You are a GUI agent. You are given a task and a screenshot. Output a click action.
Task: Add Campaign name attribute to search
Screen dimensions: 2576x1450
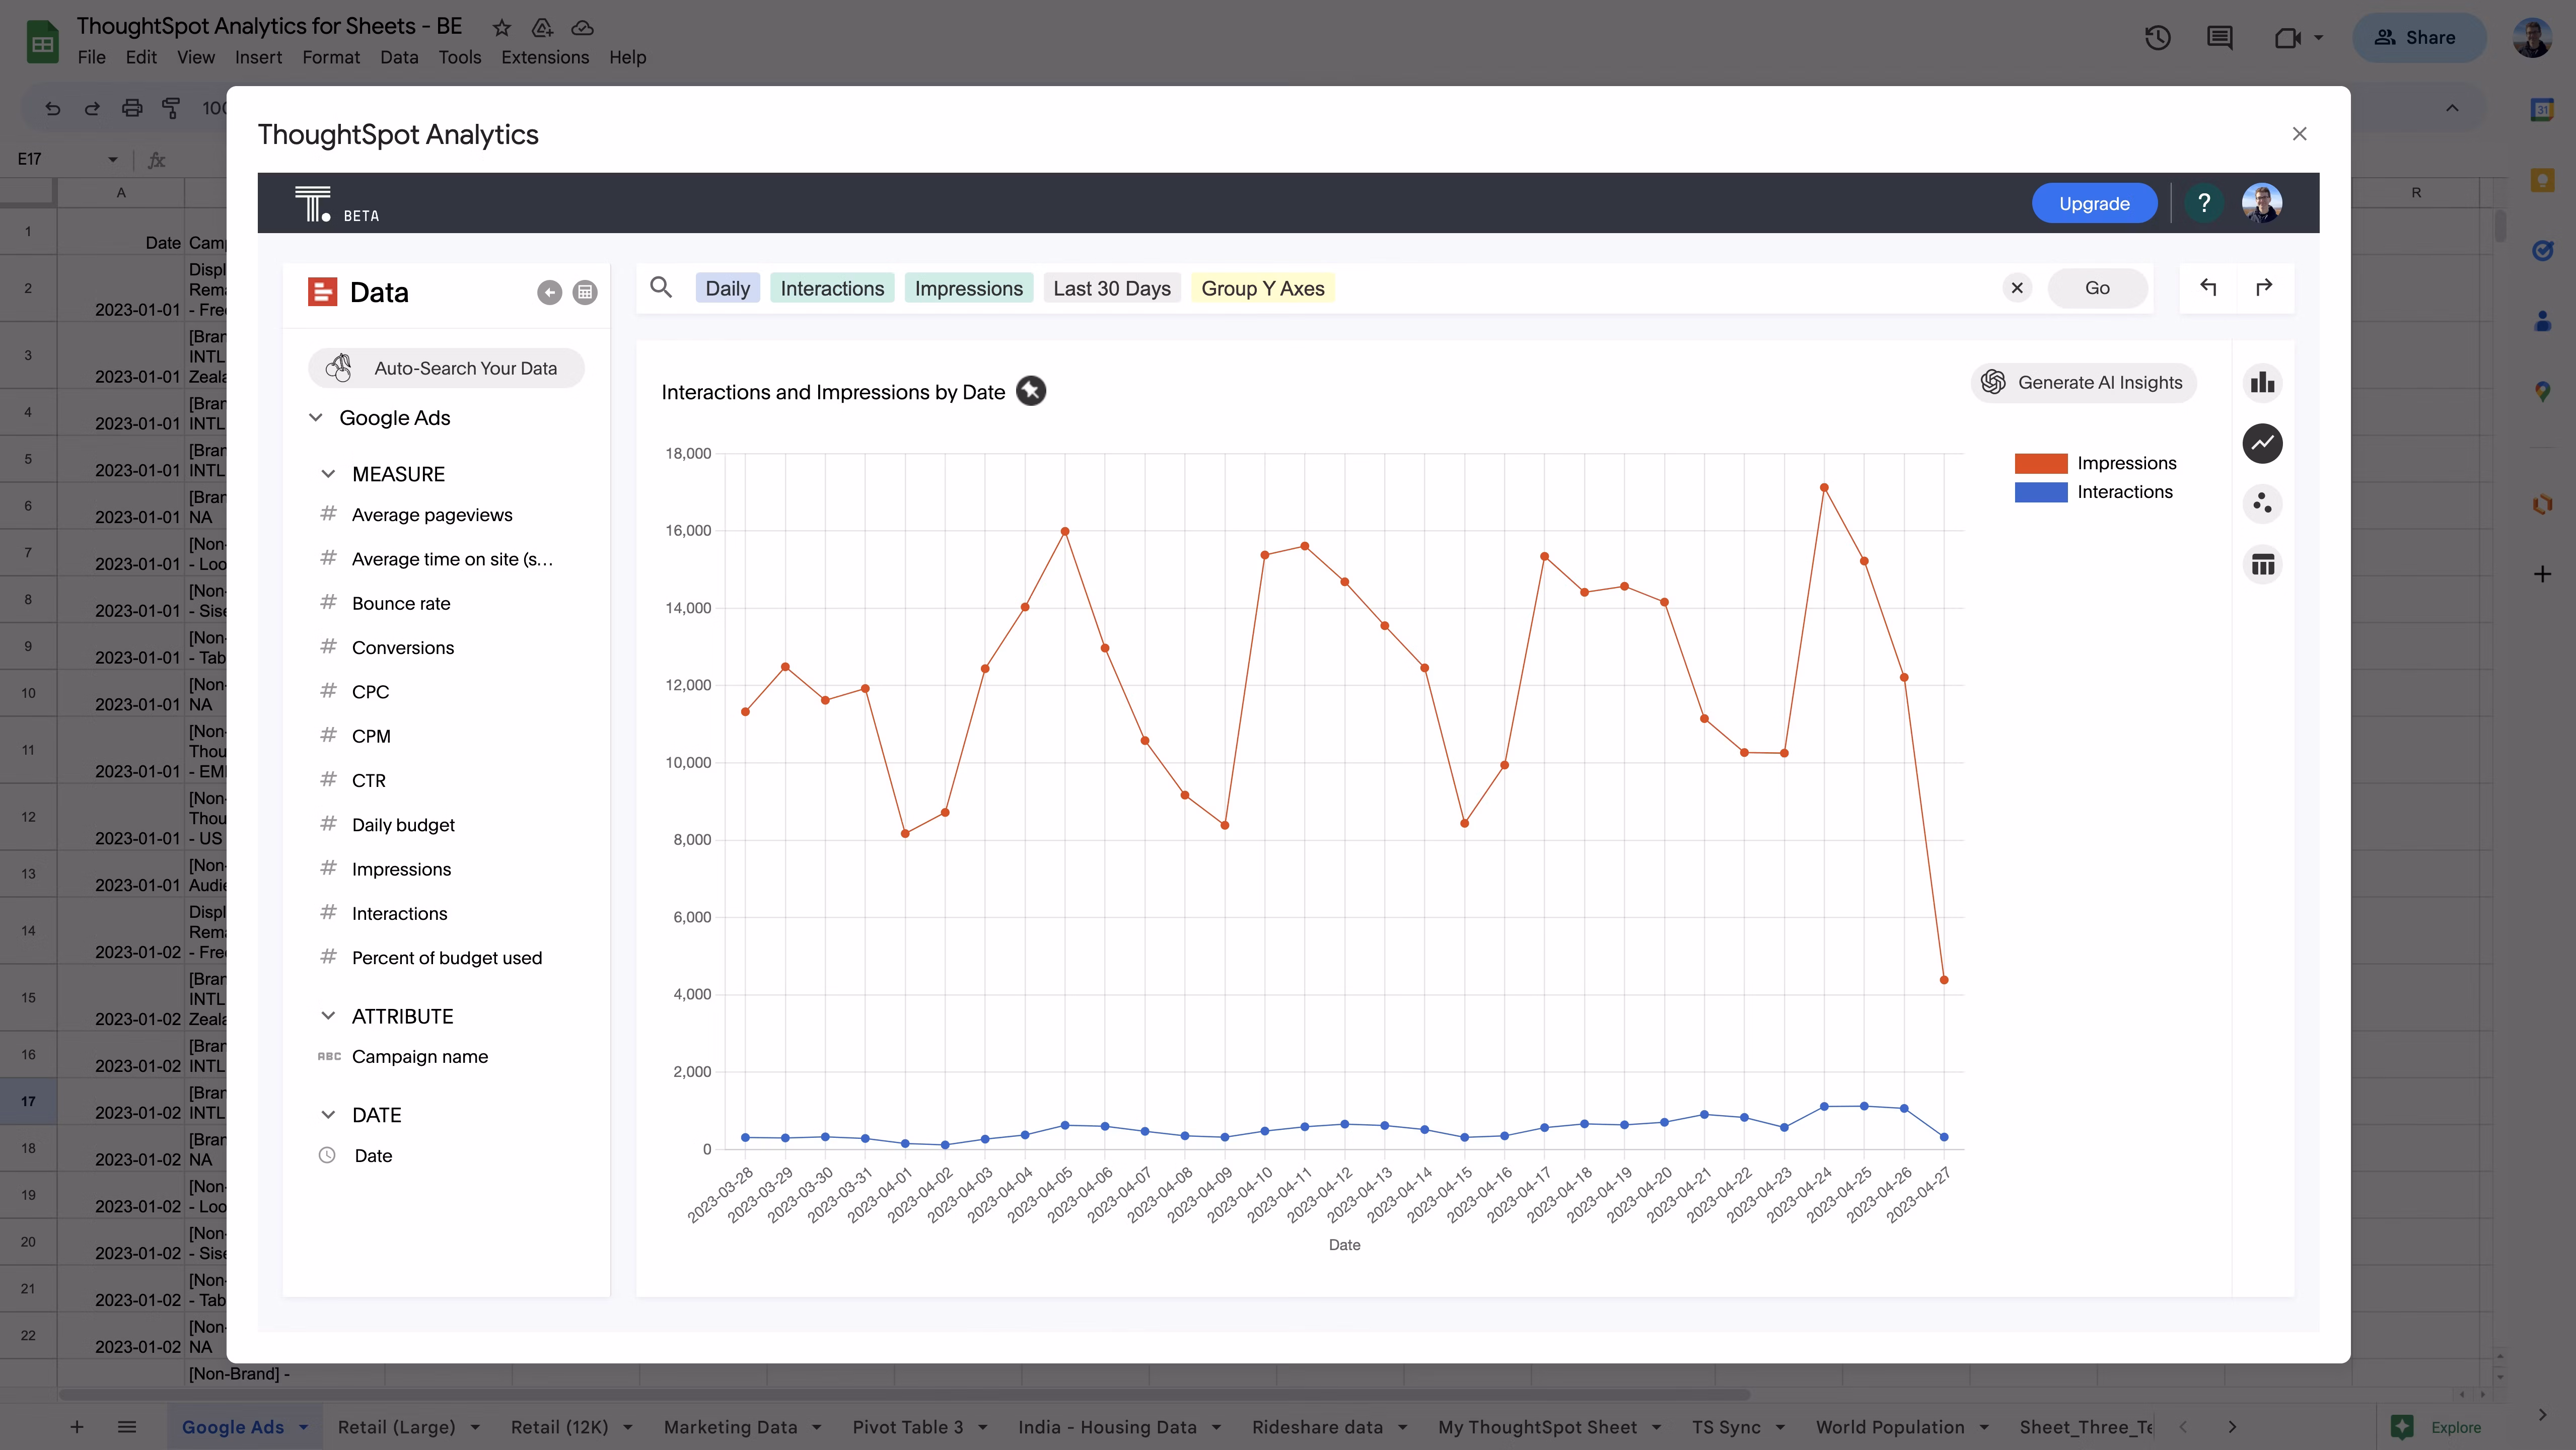pos(420,1056)
